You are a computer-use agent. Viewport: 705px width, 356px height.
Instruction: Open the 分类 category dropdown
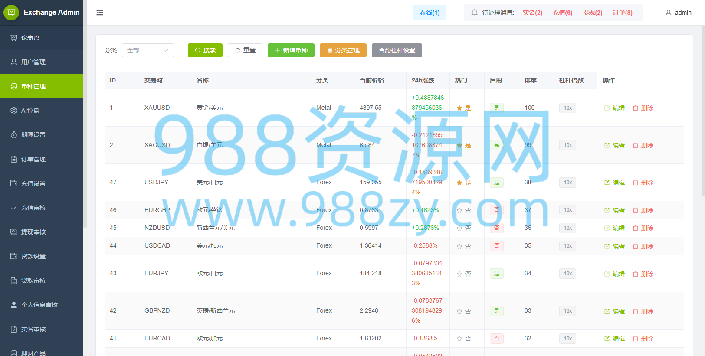pos(148,50)
